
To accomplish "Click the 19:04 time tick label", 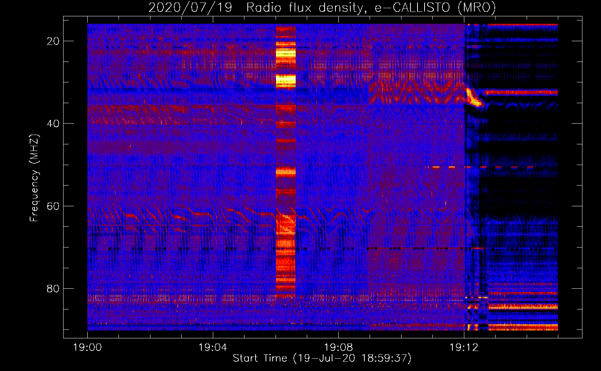I will (x=212, y=348).
